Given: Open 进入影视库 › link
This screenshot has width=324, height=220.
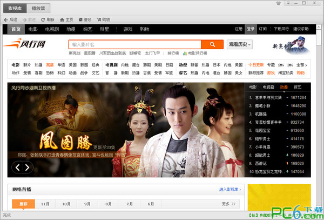Looking at the screenshot, I should [x=230, y=189].
